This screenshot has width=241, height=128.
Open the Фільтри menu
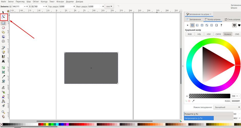pos(60,2)
